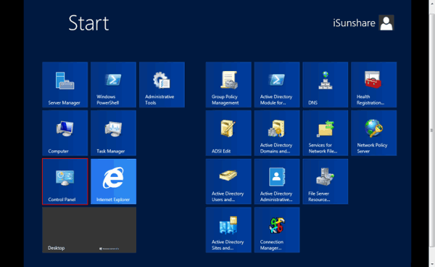Open Active Directory Administrative Center tile

(x=277, y=181)
